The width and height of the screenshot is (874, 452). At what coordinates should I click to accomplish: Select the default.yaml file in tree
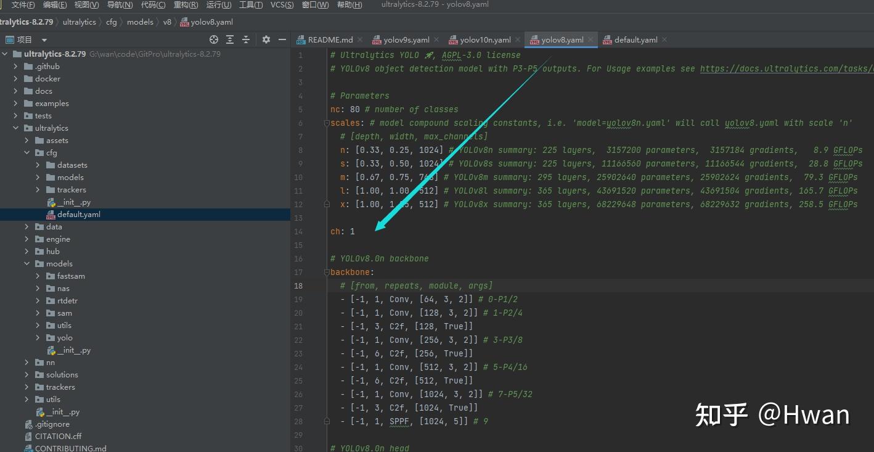coord(78,215)
